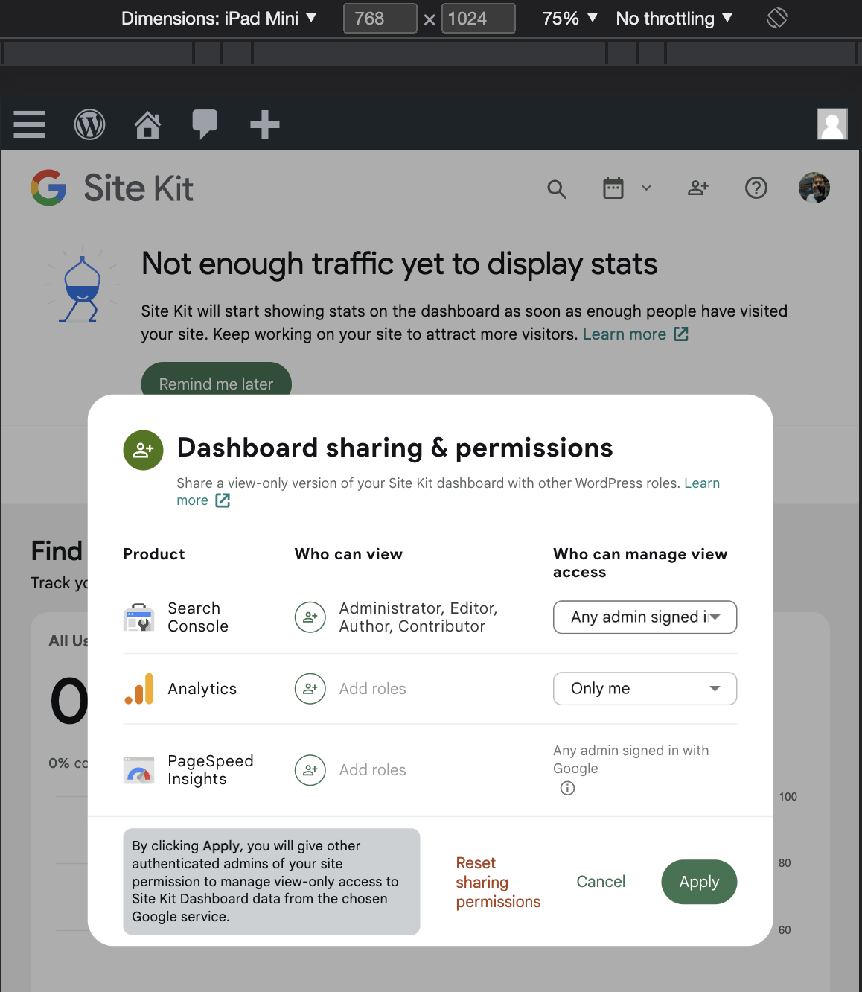Click Reset sharing permissions
Viewport: 862px width, 992px height.
coord(498,882)
